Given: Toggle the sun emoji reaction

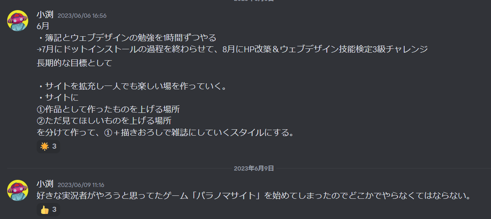Looking at the screenshot, I should tap(48, 147).
